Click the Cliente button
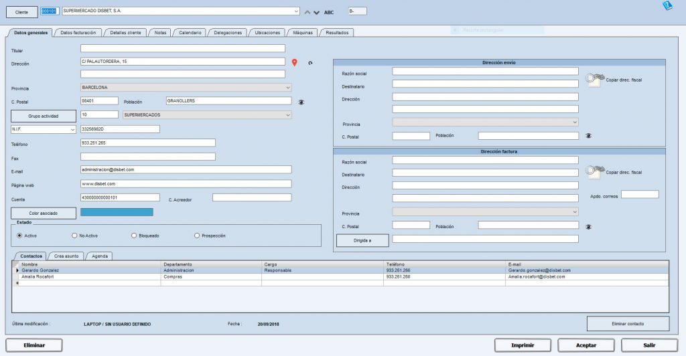 click(21, 12)
